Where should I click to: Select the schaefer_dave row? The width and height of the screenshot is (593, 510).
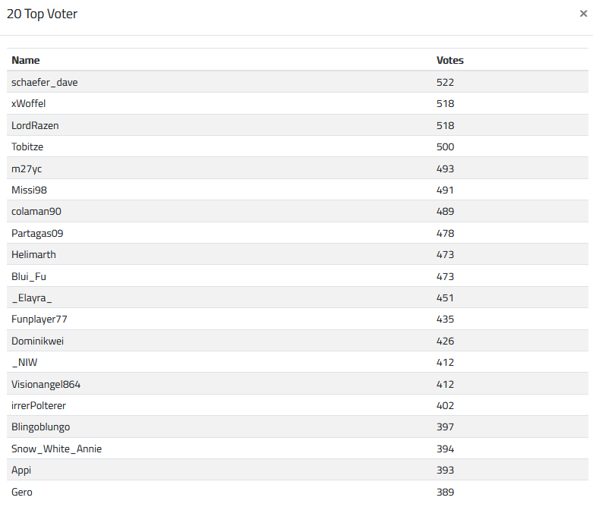click(44, 82)
